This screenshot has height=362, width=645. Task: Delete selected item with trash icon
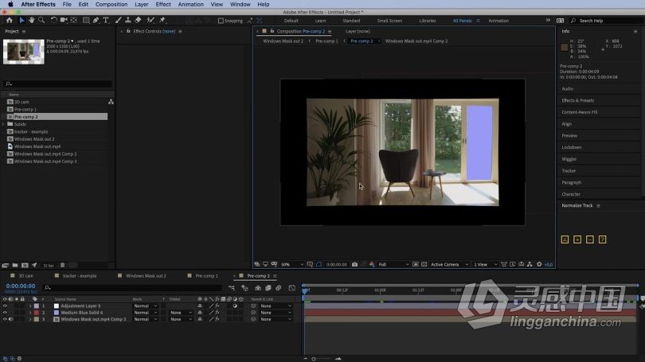tap(63, 266)
